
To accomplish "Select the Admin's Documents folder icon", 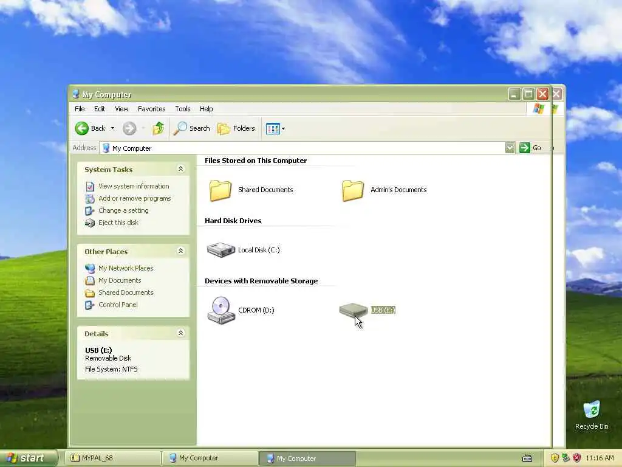I will 353,190.
